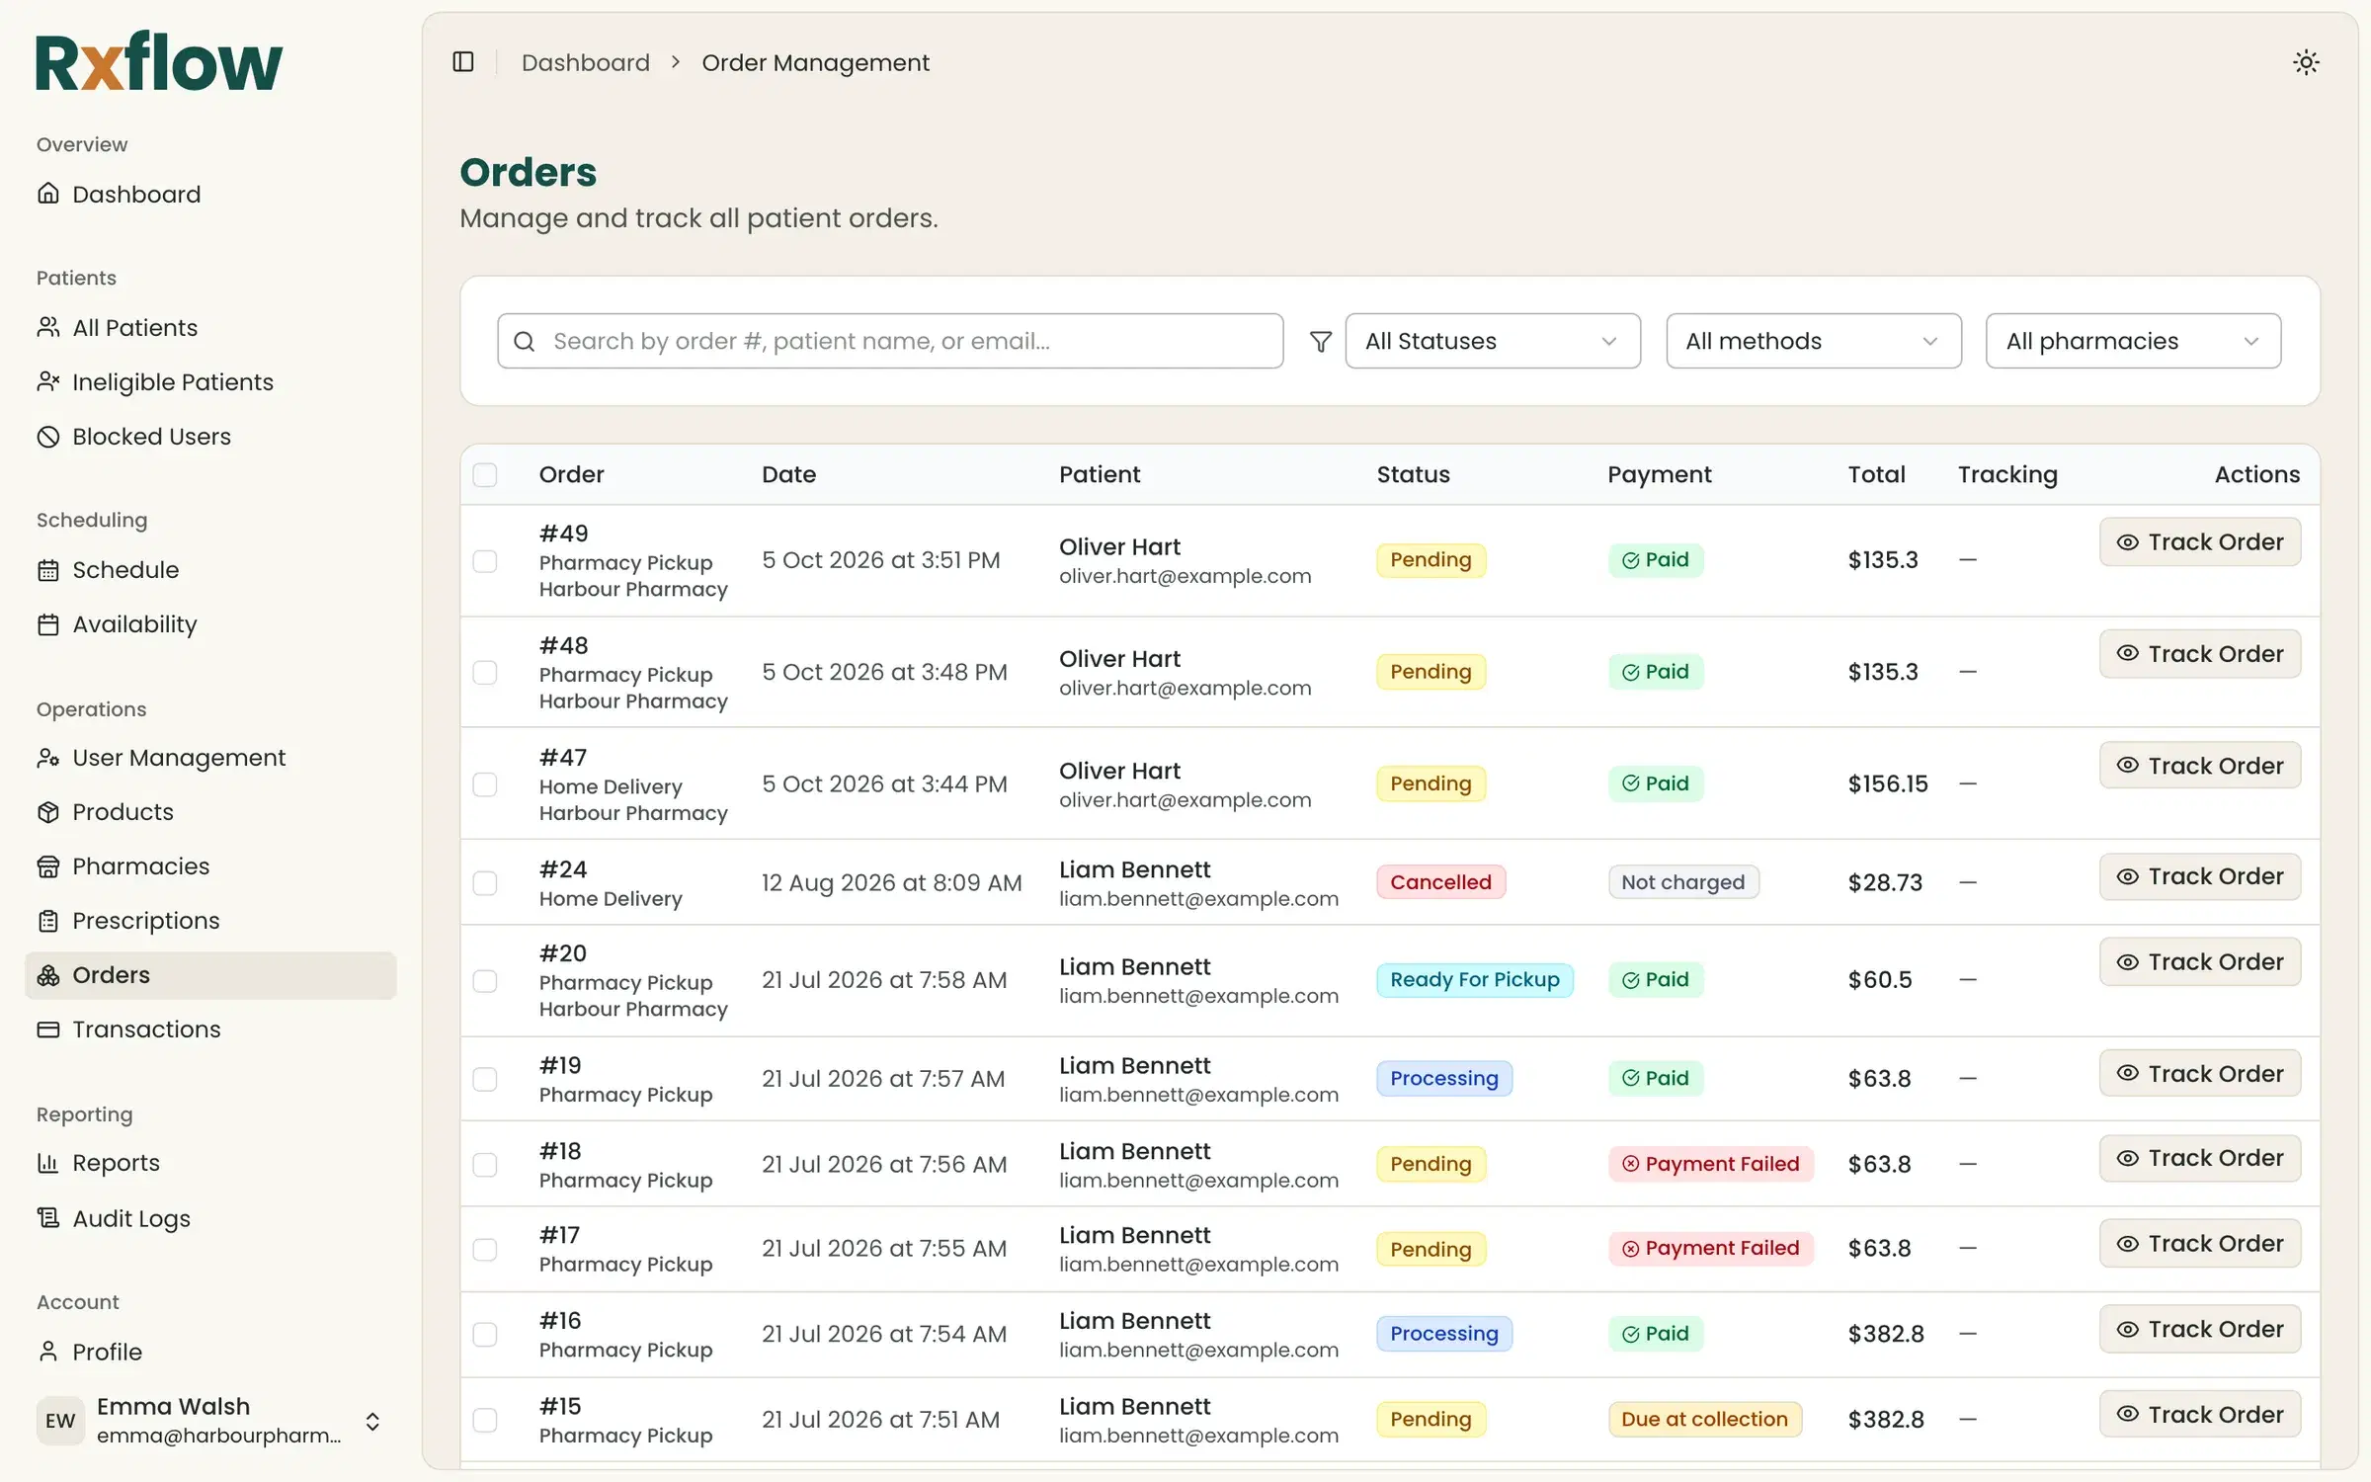Screen dimensions: 2371x1482
Task: Select the checkbox for order #47
Action: (485, 783)
